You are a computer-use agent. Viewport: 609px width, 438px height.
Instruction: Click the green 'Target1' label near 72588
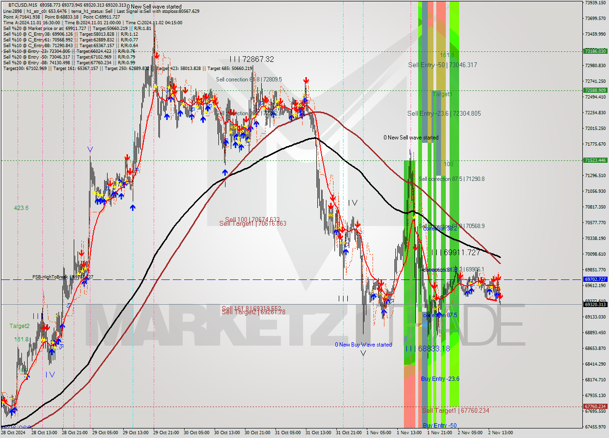[x=442, y=94]
